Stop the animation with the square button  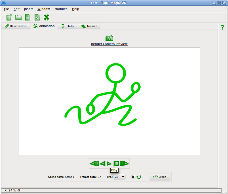point(116,164)
